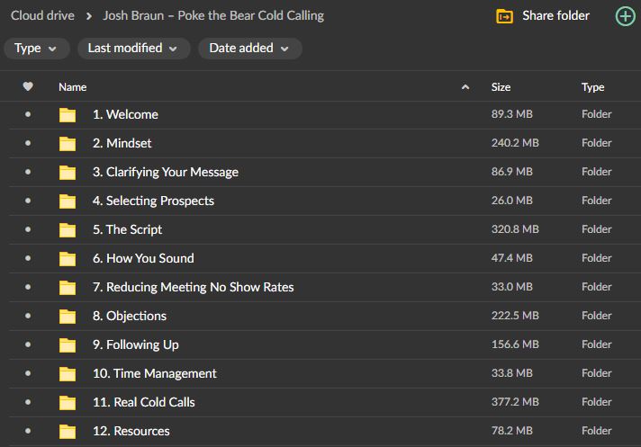
Task: Toggle favourite dot for 3. Clarifying Your Message
Action: point(28,172)
